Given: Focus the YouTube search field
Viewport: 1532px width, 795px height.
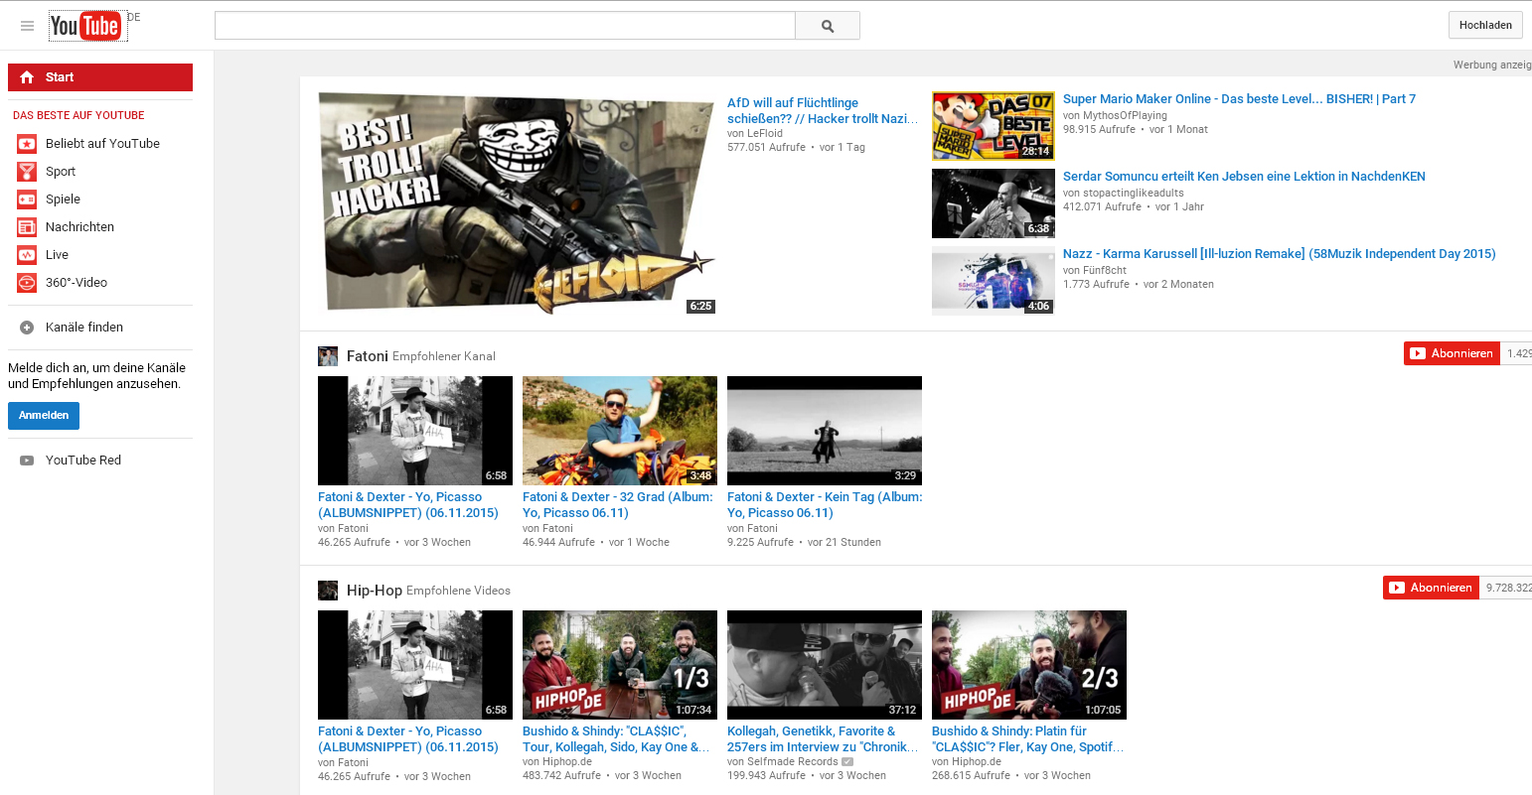Looking at the screenshot, I should [x=505, y=26].
